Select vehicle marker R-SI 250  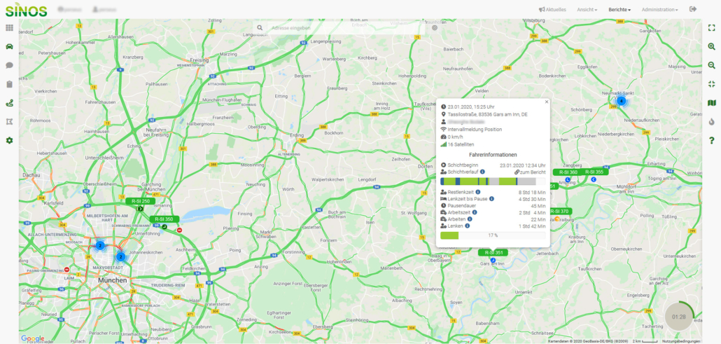click(x=140, y=201)
